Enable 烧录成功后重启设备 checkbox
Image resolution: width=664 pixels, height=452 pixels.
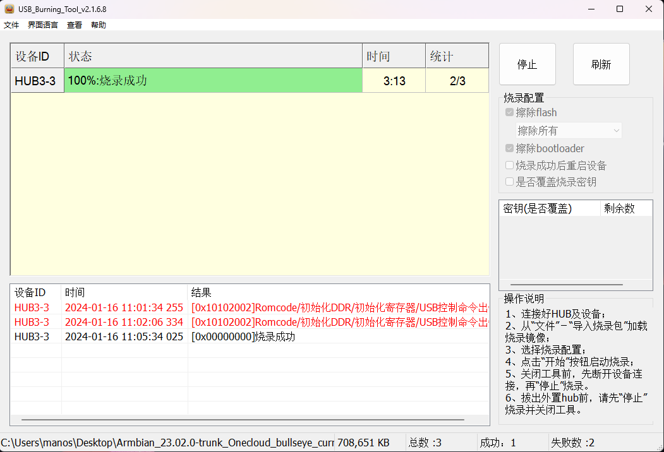pyautogui.click(x=510, y=165)
